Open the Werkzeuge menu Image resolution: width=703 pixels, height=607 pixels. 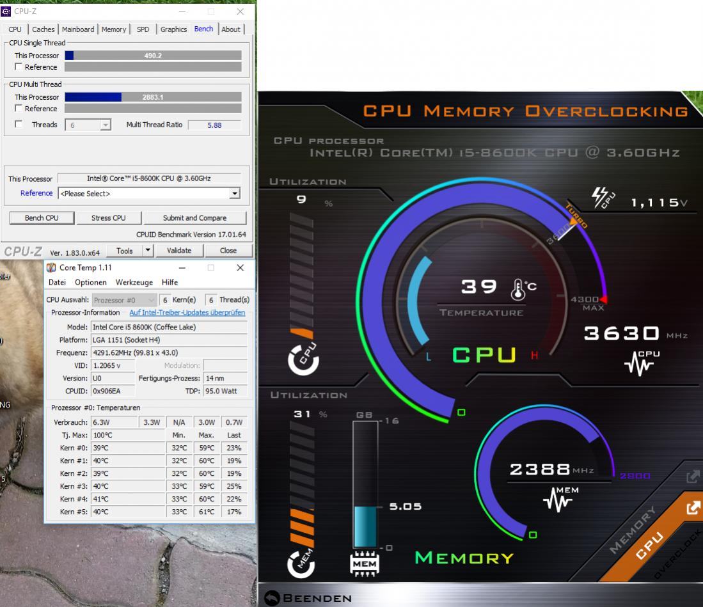tap(134, 283)
